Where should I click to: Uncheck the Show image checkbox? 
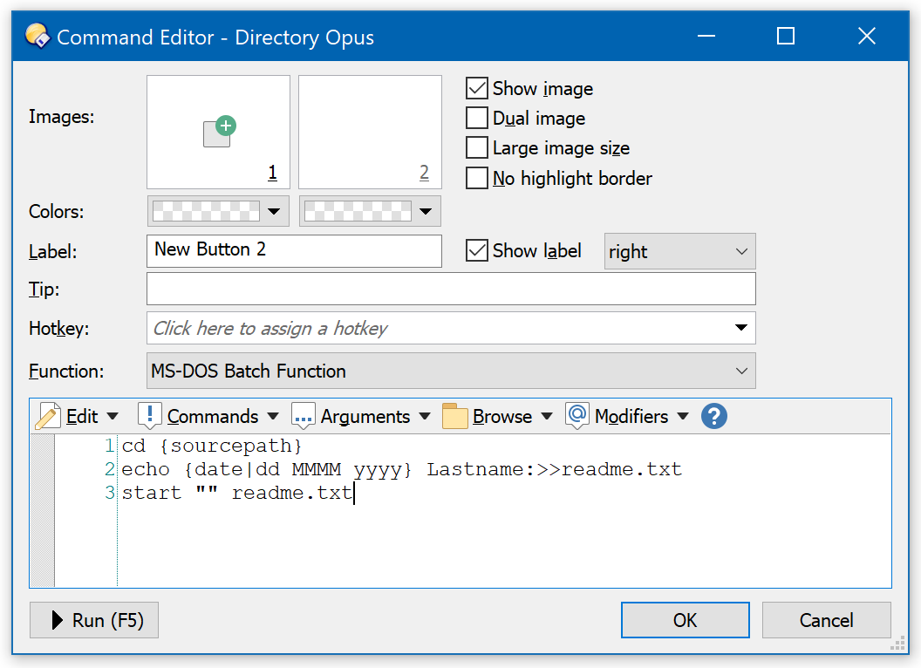pos(477,89)
